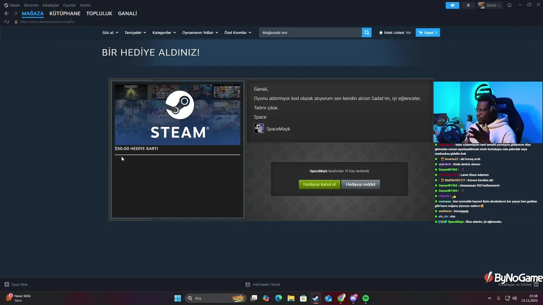The image size is (543, 305).
Task: Switch to the TOPLULUK tab
Action: click(99, 14)
